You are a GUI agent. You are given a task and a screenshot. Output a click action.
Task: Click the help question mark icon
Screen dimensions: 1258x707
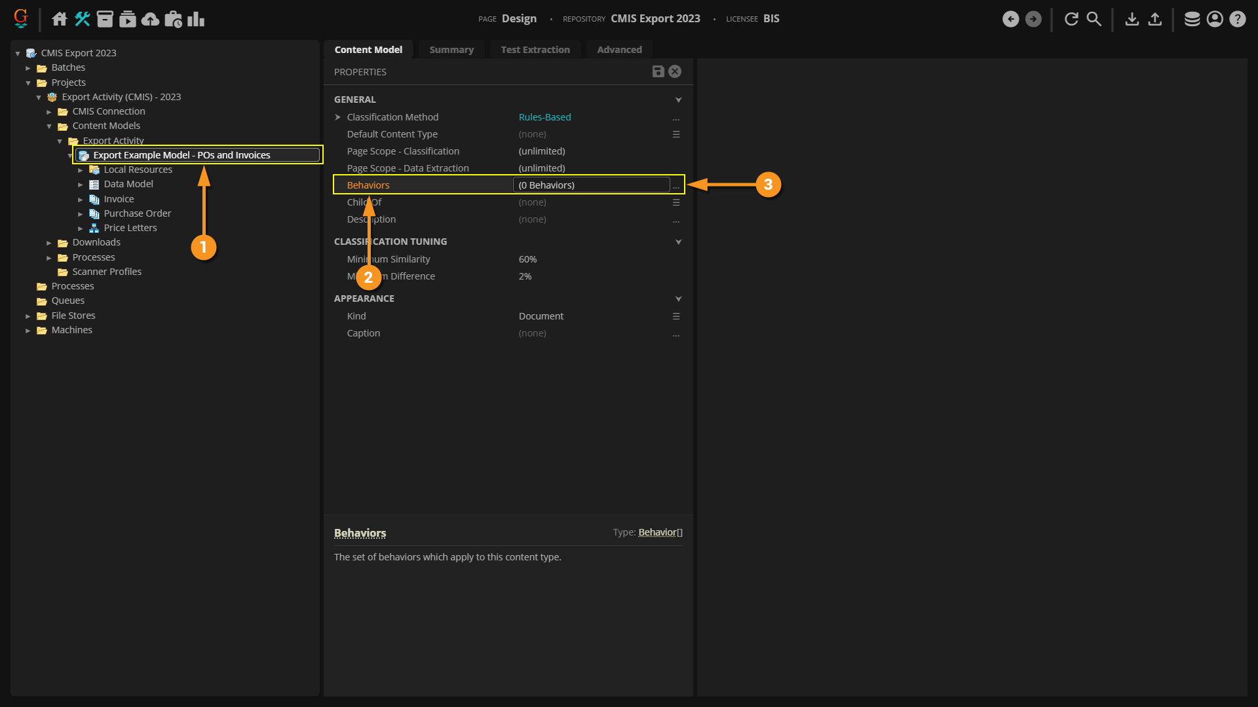[1237, 19]
